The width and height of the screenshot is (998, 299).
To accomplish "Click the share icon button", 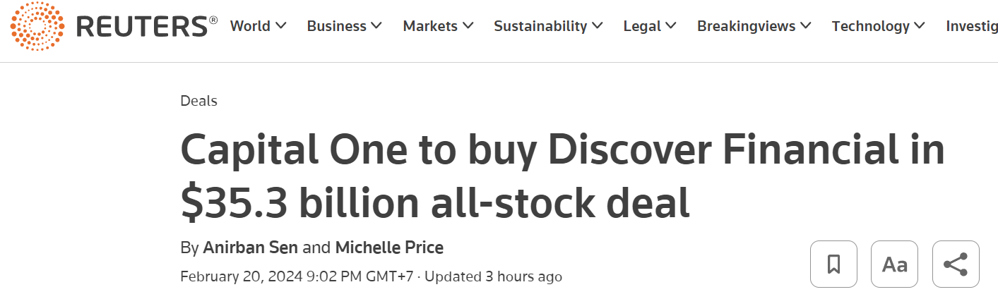I will [x=956, y=264].
